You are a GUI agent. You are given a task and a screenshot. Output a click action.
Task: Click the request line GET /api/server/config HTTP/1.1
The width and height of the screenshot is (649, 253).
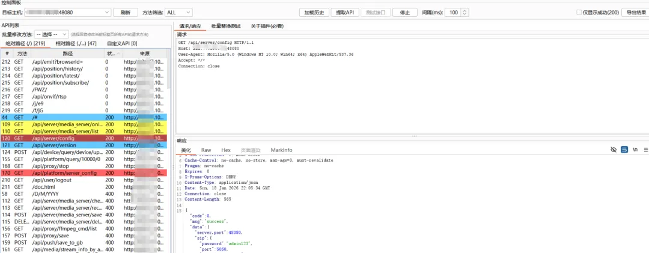point(218,43)
